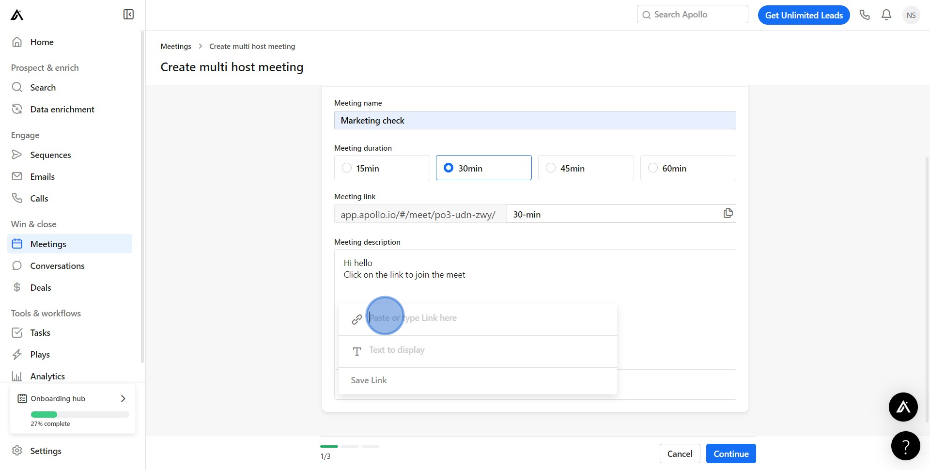Click the Apollo logo icon
930x470 pixels.
click(x=17, y=15)
